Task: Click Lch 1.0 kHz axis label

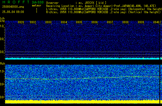Action: 2,26
